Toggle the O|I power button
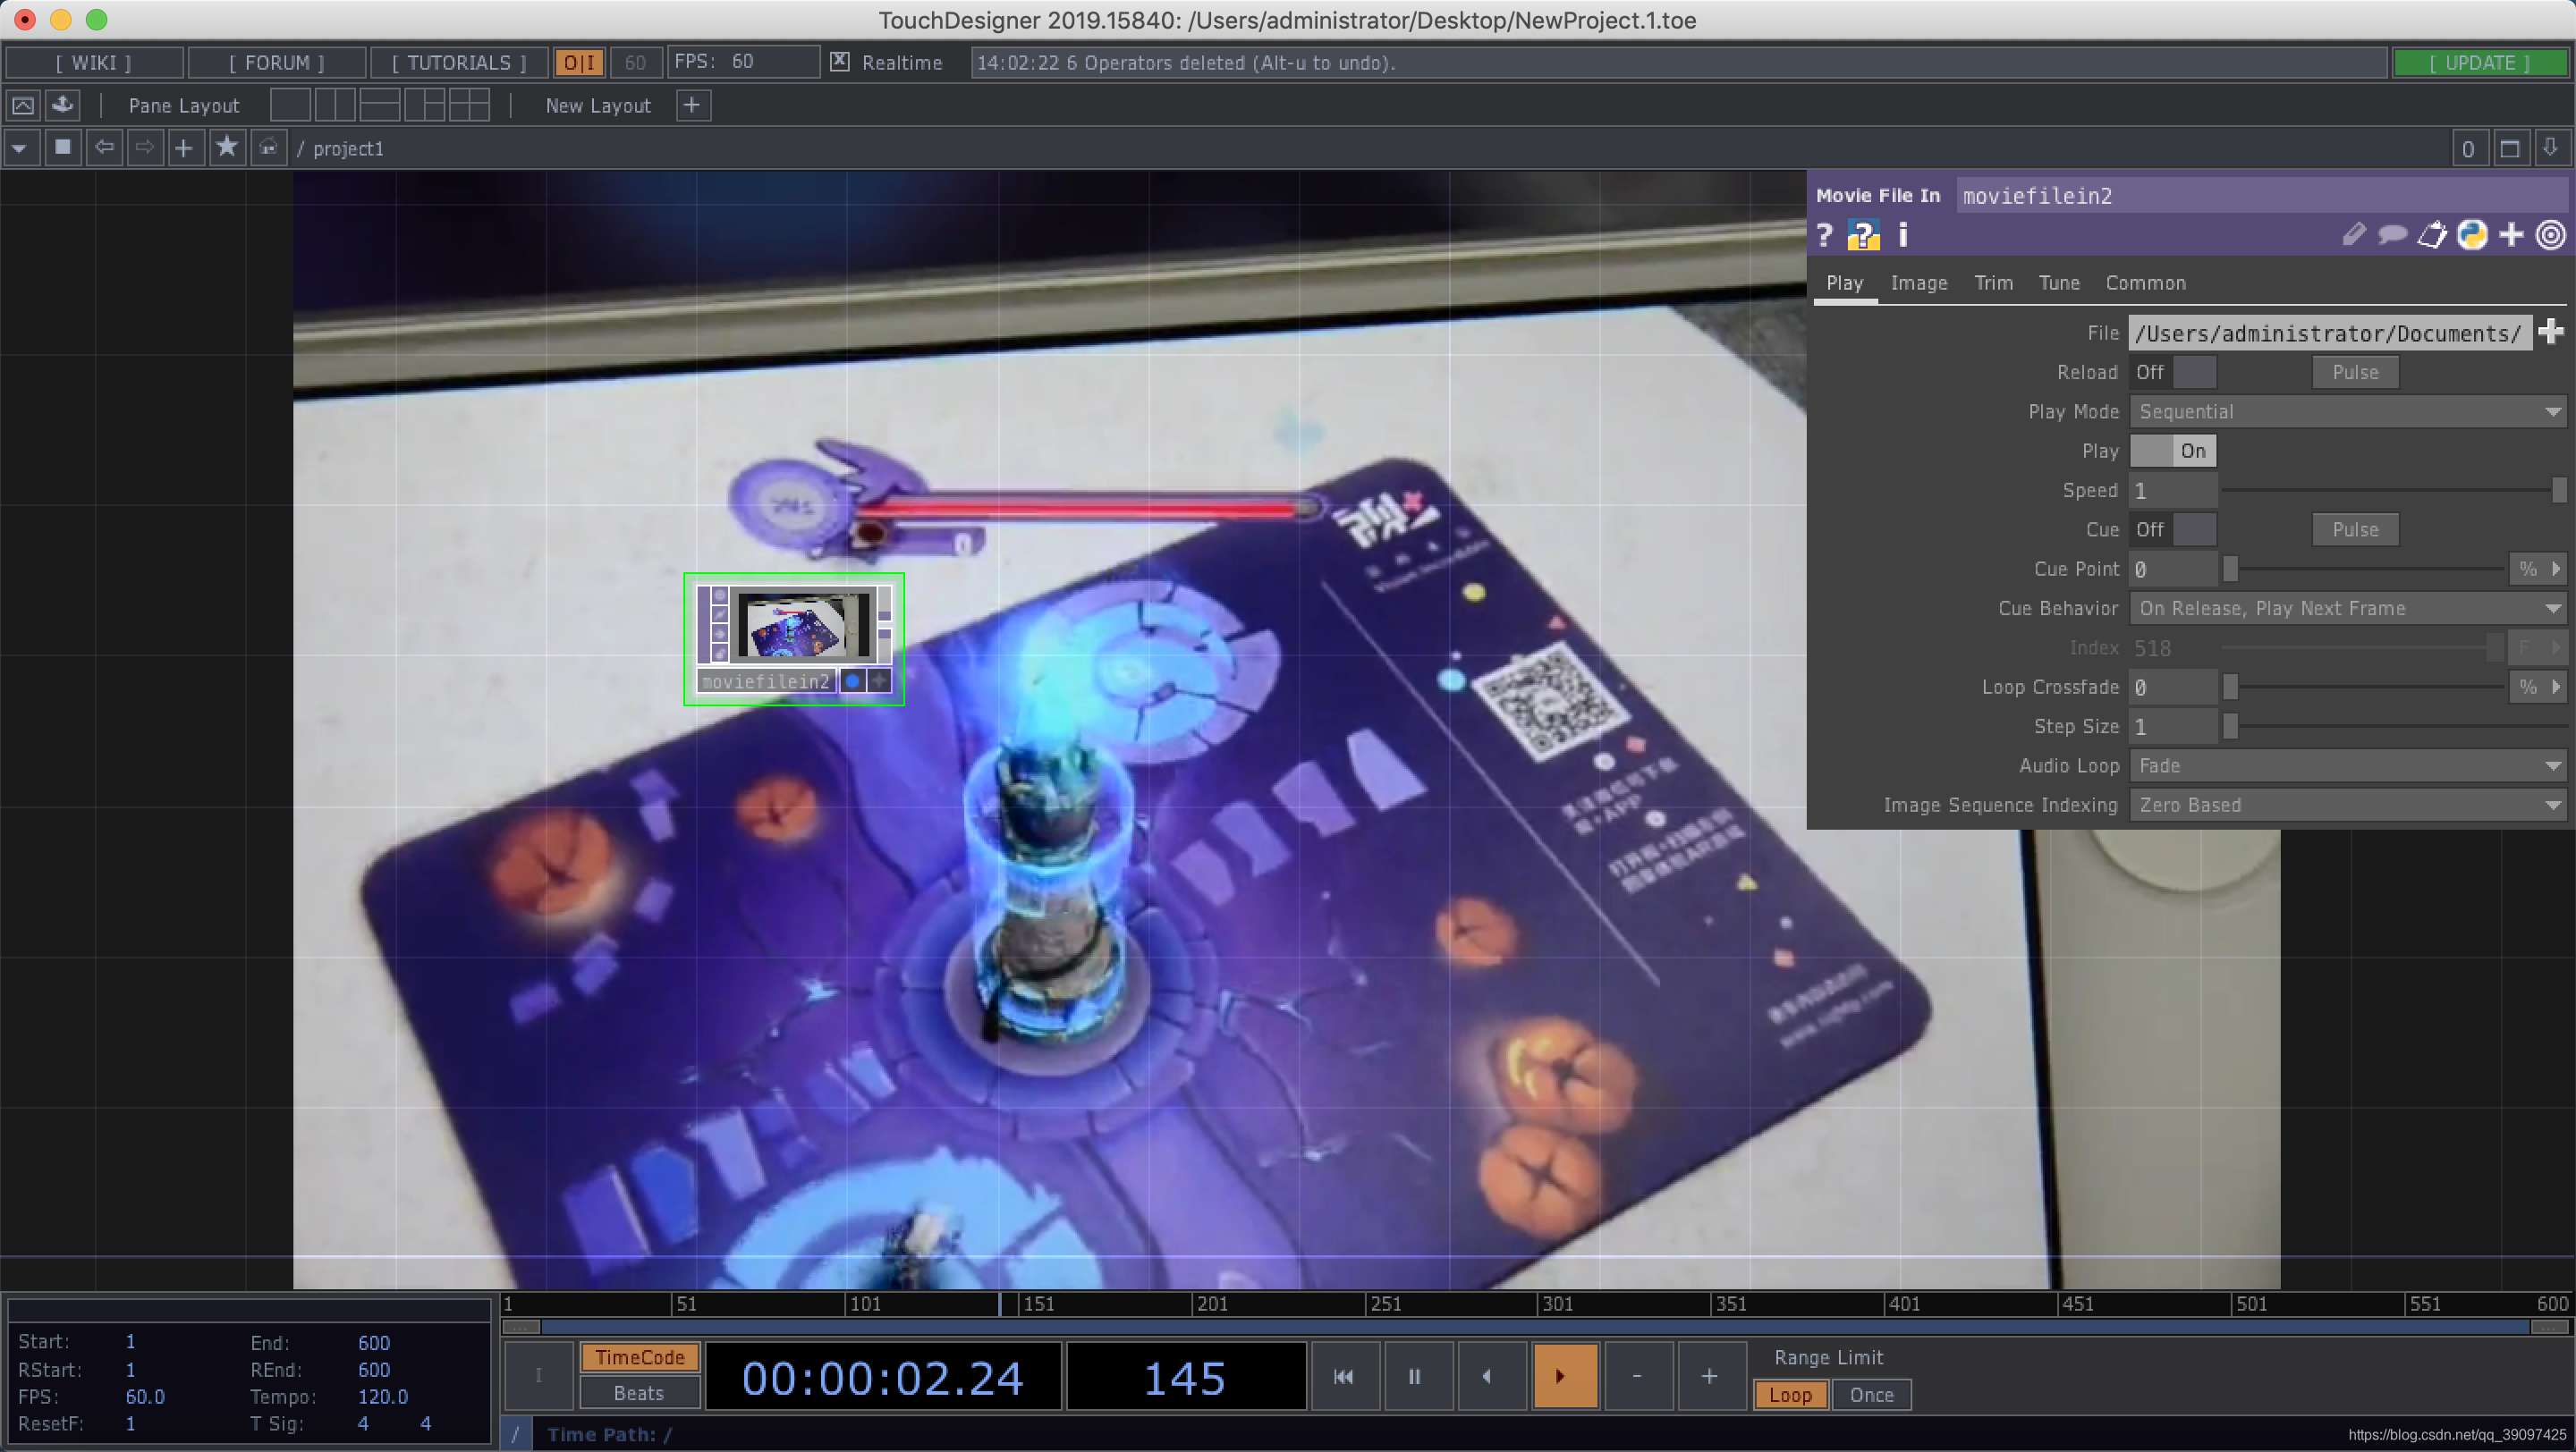Screen dimensions: 2576x1452 (579, 62)
